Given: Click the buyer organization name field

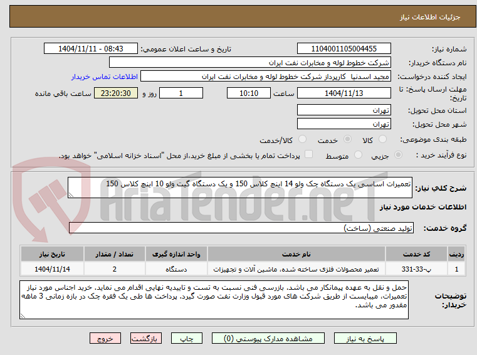Looking at the screenshot, I should point(249,63).
